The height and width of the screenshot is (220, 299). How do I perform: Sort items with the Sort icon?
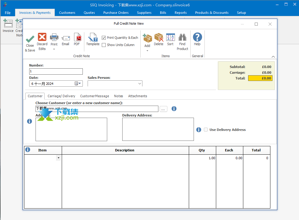(170, 38)
